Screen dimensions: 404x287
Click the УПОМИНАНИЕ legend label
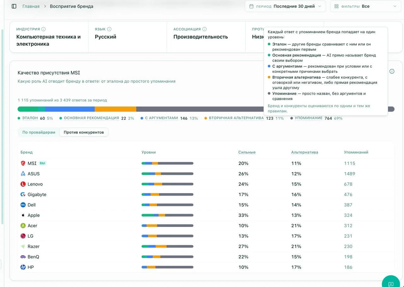point(309,118)
